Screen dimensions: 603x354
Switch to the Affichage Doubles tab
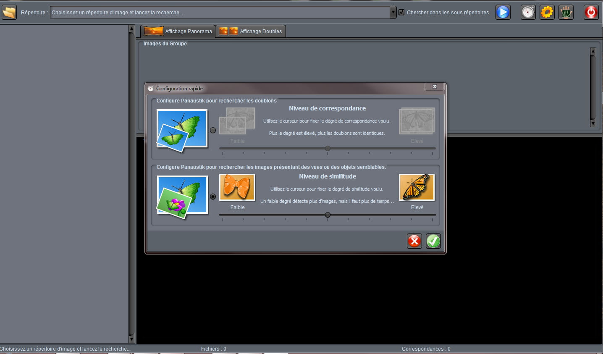pyautogui.click(x=251, y=31)
